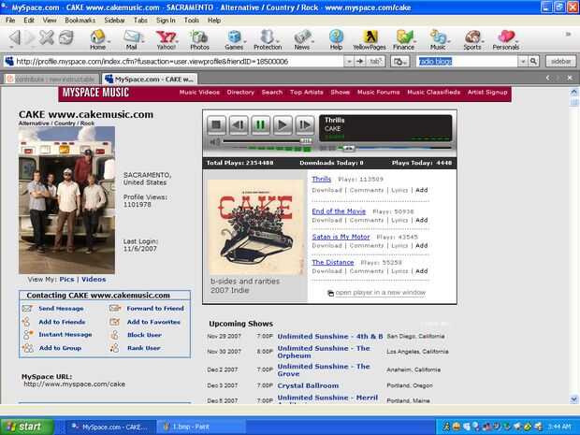Click the song progress seek bar
580x435 pixels.
396,148
